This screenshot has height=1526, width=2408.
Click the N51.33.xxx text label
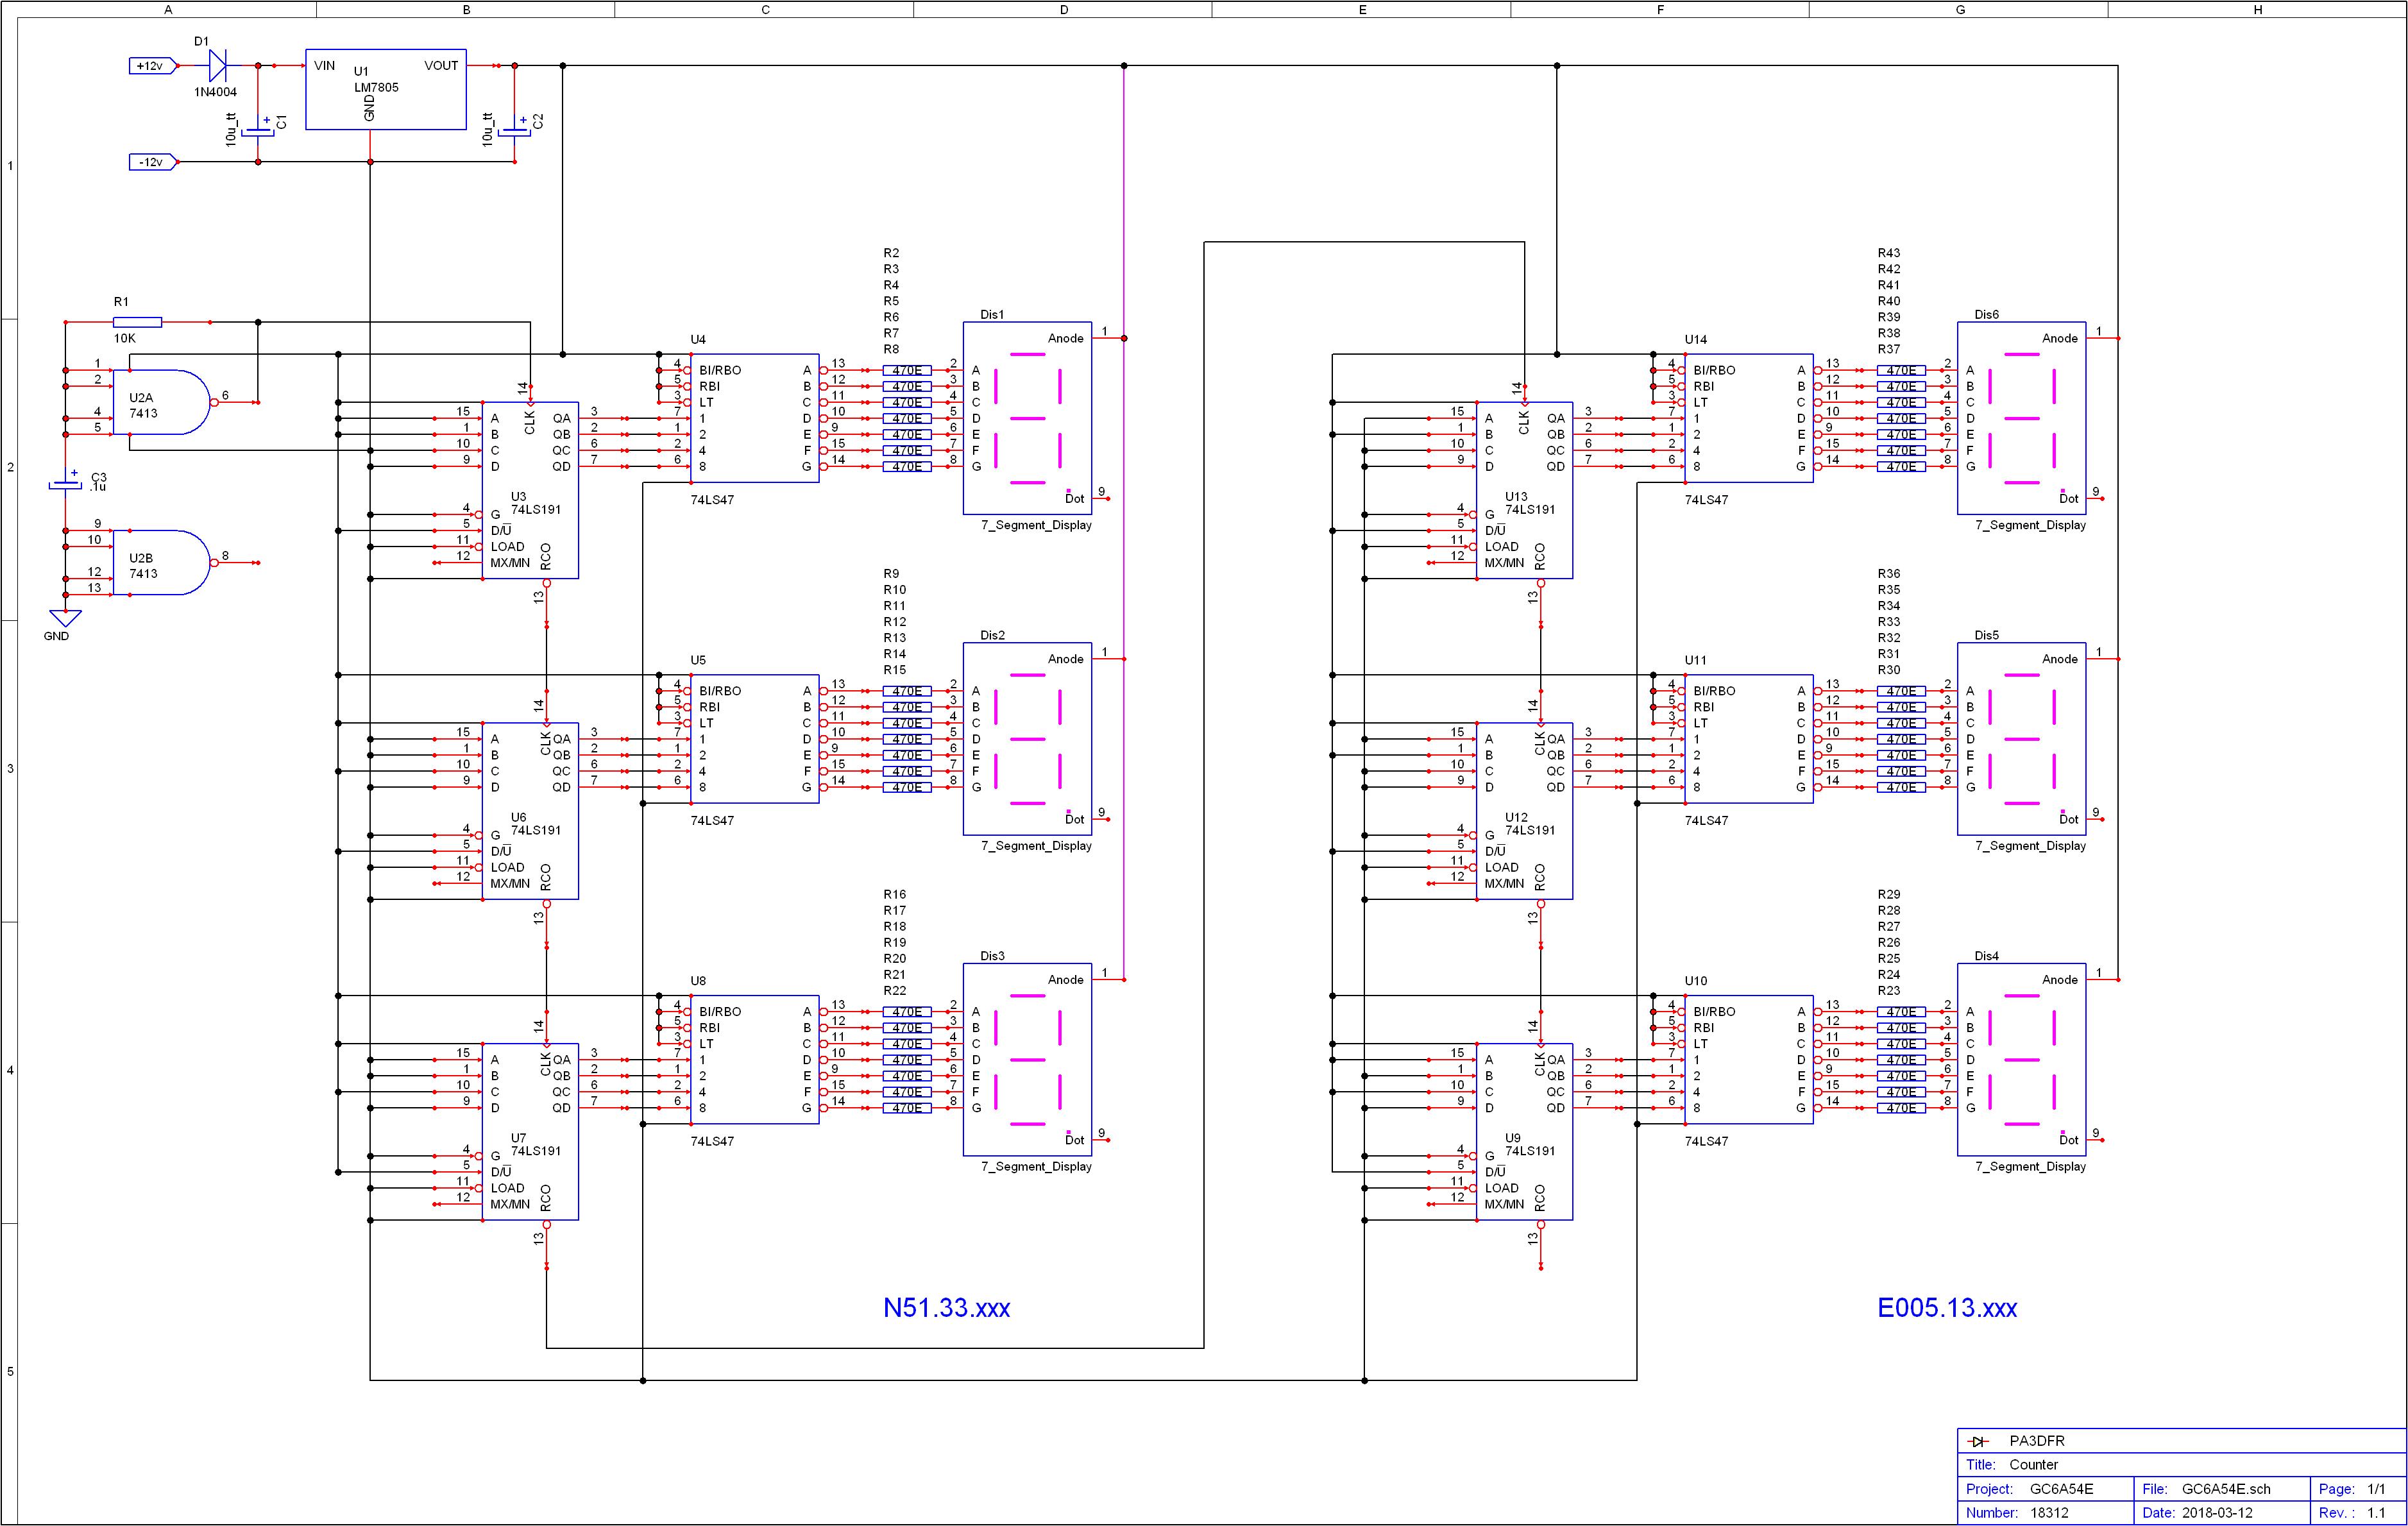(946, 1308)
